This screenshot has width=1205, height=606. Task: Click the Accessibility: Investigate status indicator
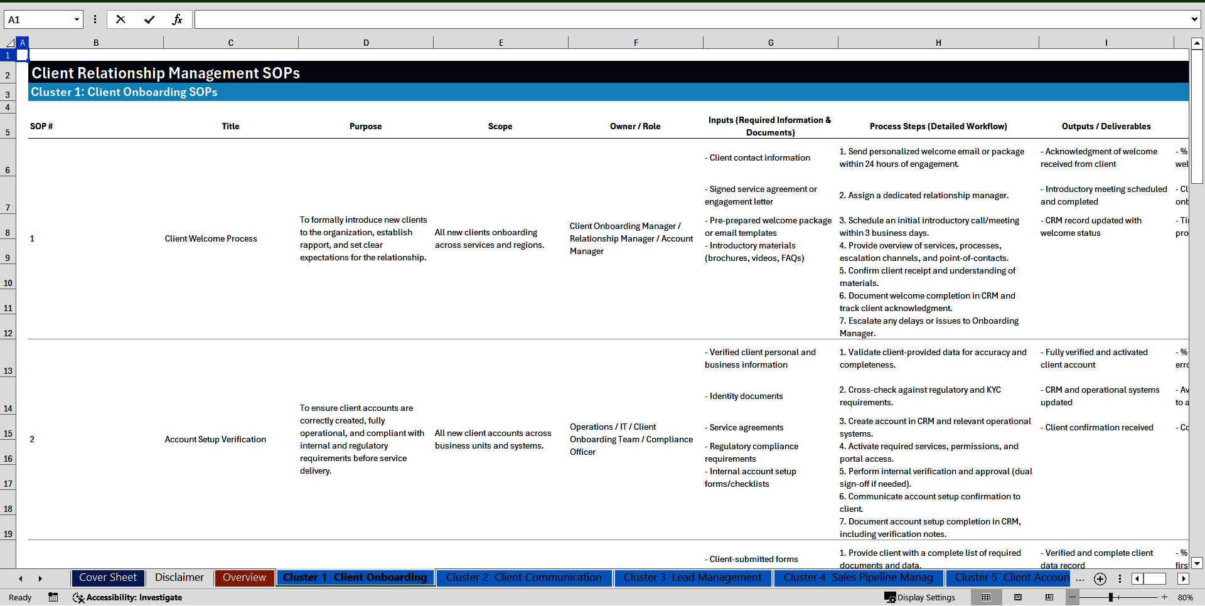[127, 597]
